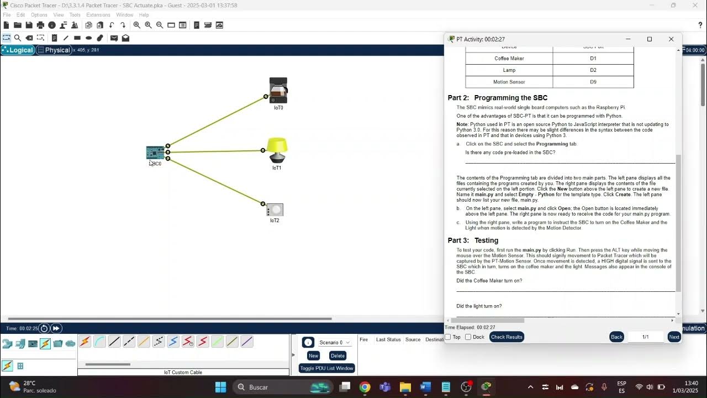Open the Tools menu
Viewport: 707px width, 398px height.
click(x=75, y=15)
